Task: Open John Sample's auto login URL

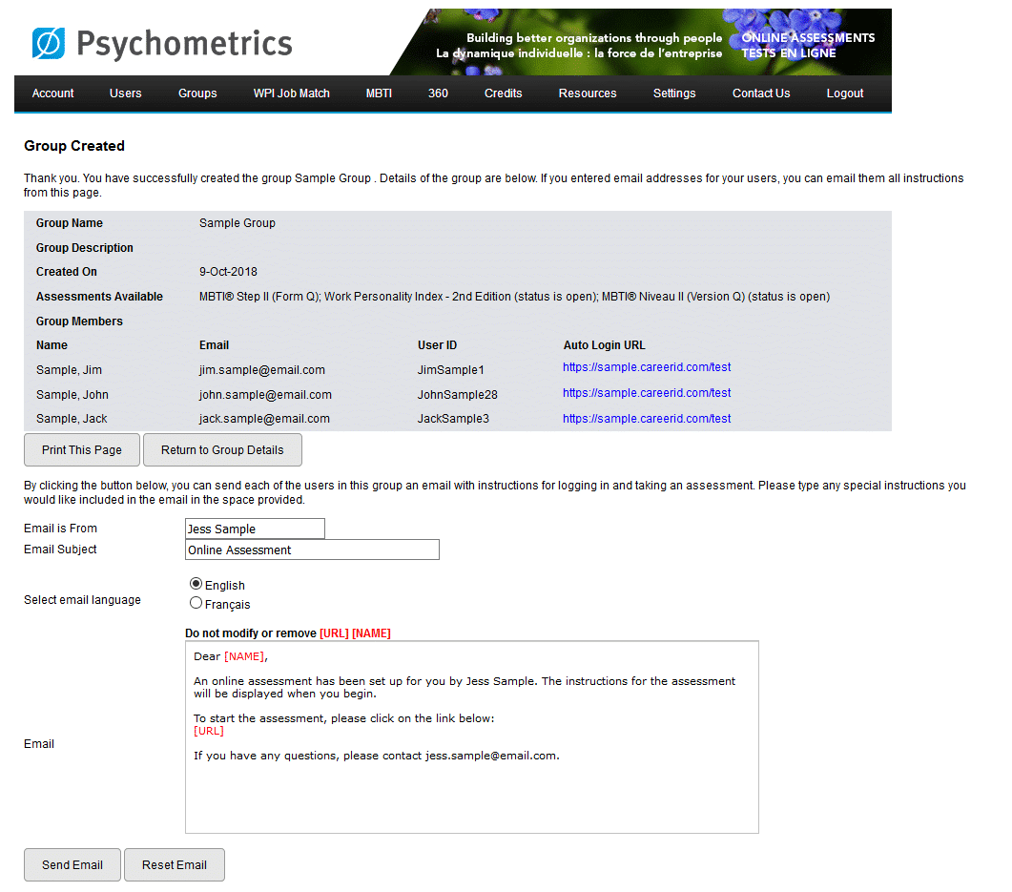Action: pos(647,393)
